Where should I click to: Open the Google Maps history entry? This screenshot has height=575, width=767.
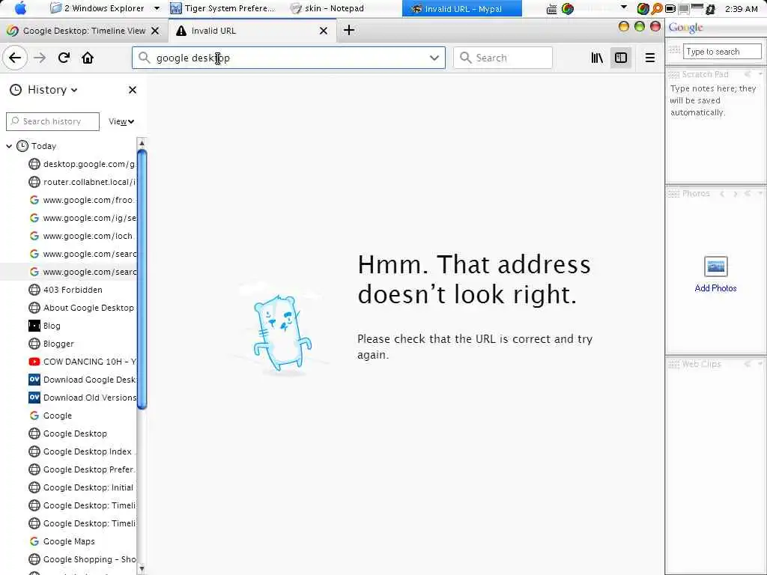[x=61, y=542]
